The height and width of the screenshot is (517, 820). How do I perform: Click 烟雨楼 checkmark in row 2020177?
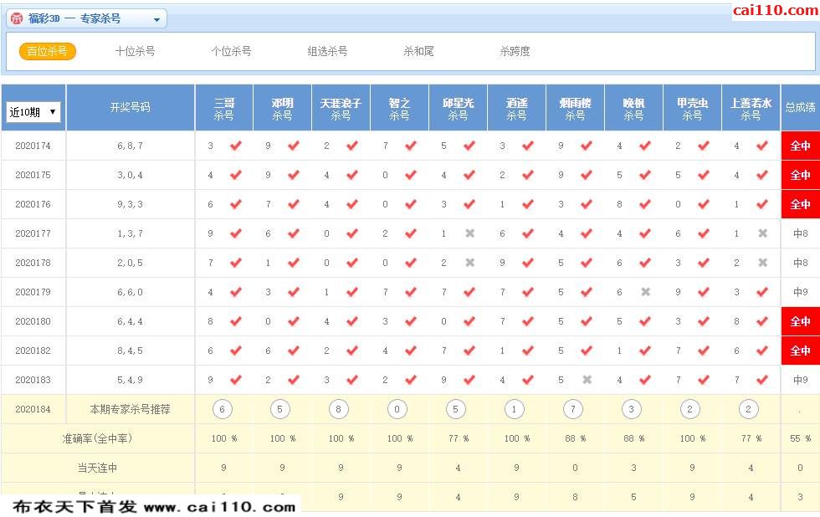pyautogui.click(x=587, y=233)
